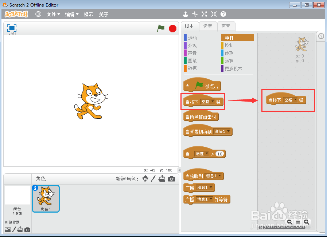The width and height of the screenshot is (327, 237).
Task: Click the green flag to start
Action: click(161, 28)
